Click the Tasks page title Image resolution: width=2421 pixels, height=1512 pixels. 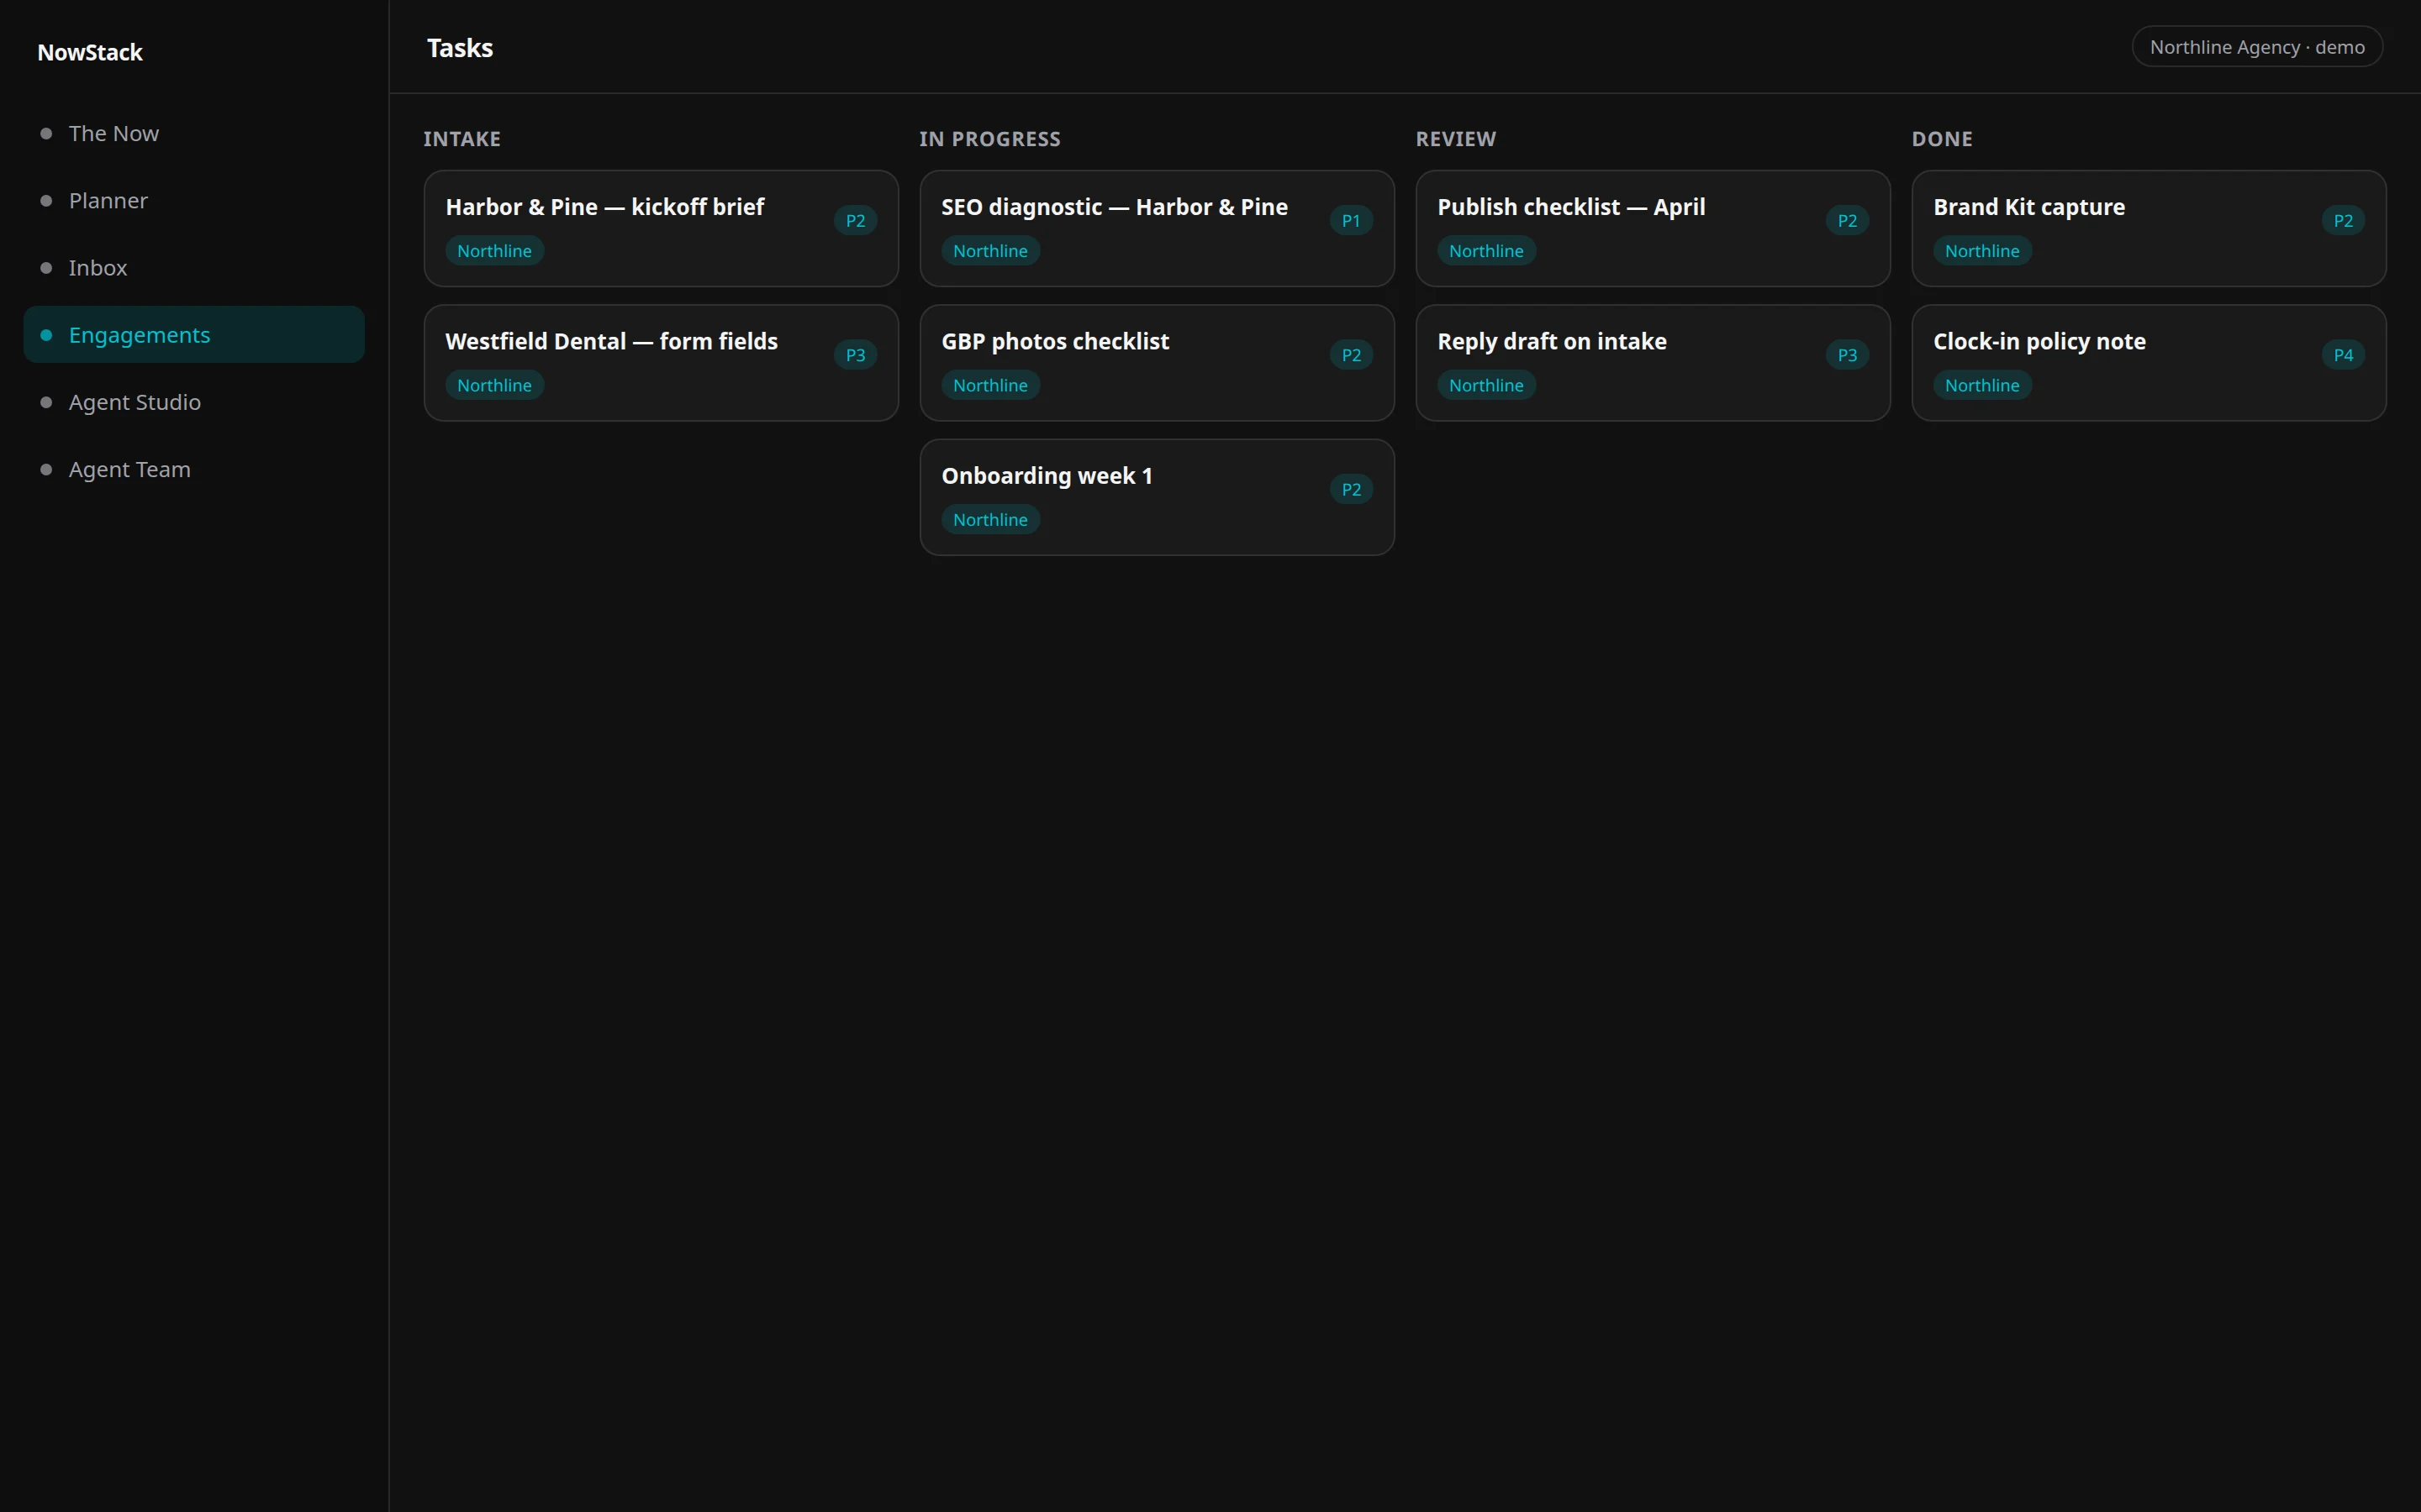pyautogui.click(x=460, y=48)
